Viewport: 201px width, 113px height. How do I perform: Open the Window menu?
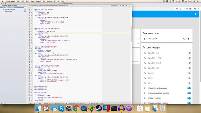(49, 1)
